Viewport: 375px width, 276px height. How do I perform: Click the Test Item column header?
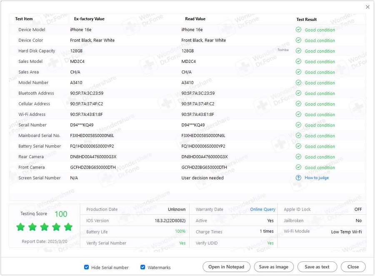pyautogui.click(x=24, y=19)
